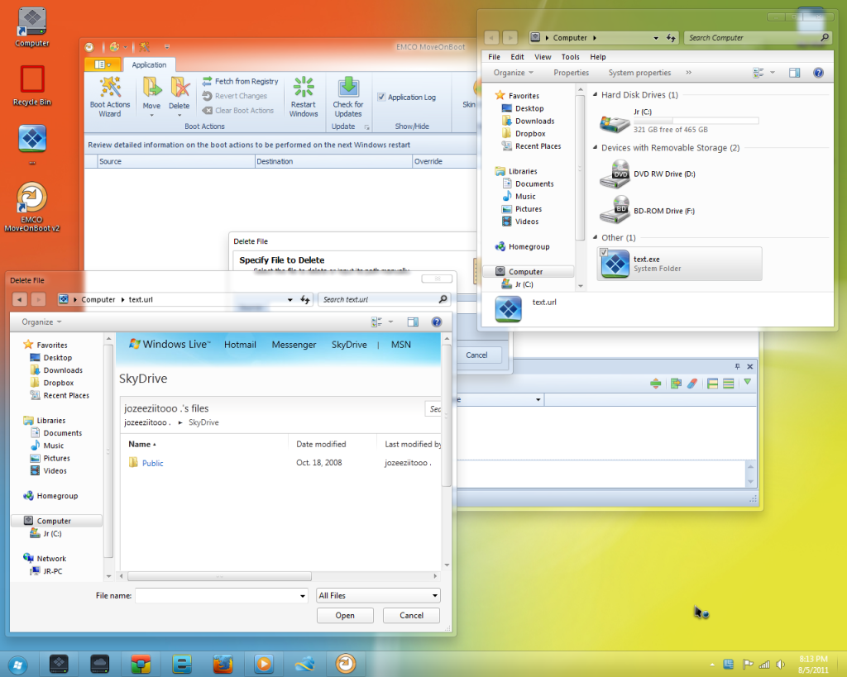
Task: Select the Jr (C:) hard disk drive
Action: (678, 121)
